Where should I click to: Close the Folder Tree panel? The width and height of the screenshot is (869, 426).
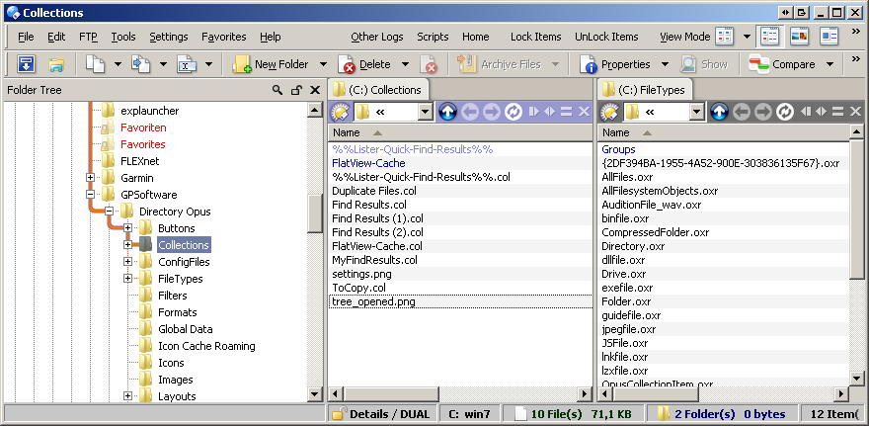(314, 90)
